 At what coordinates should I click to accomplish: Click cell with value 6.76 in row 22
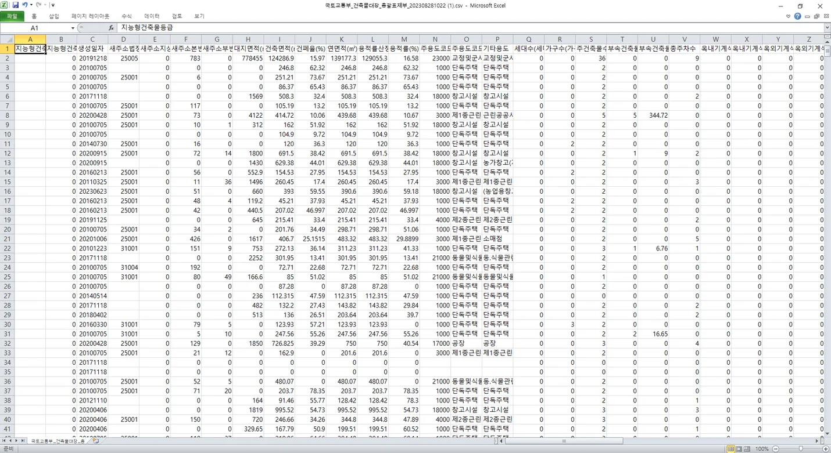click(x=653, y=248)
